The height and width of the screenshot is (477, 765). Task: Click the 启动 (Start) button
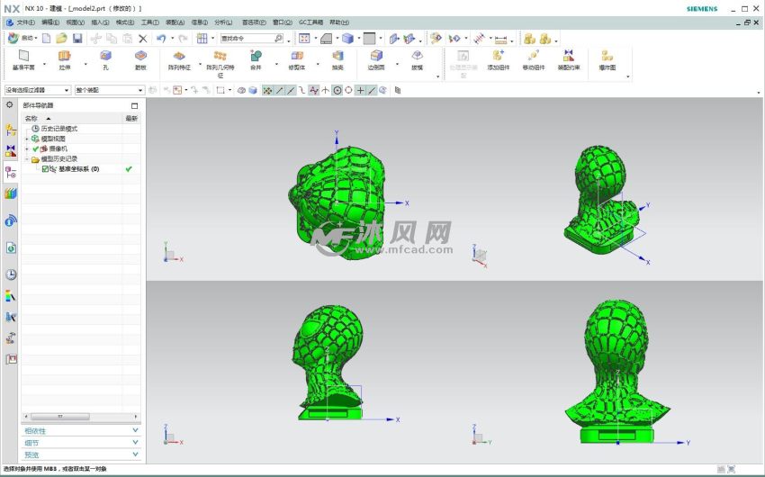point(22,39)
